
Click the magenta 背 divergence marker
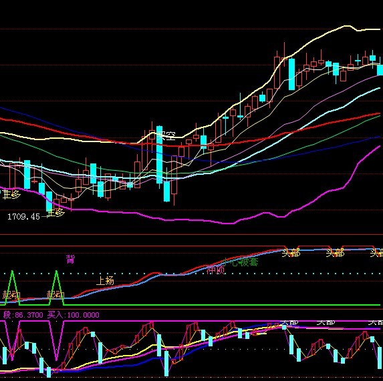click(x=70, y=260)
